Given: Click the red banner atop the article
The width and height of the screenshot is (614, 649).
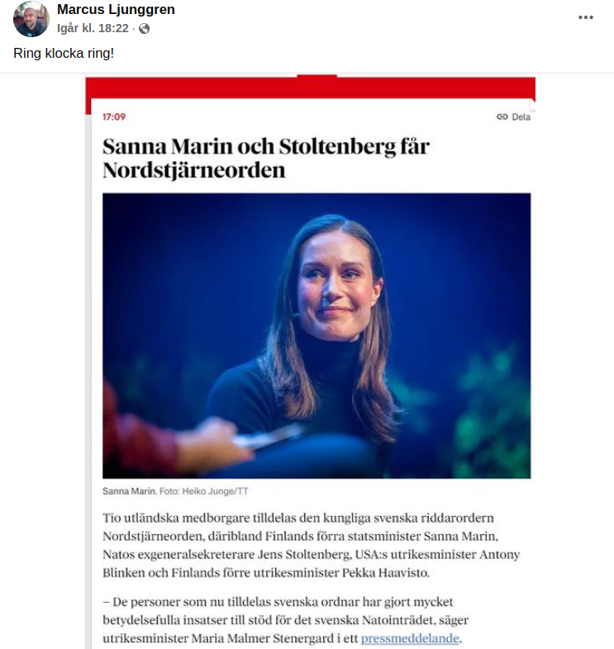Looking at the screenshot, I should (x=310, y=88).
